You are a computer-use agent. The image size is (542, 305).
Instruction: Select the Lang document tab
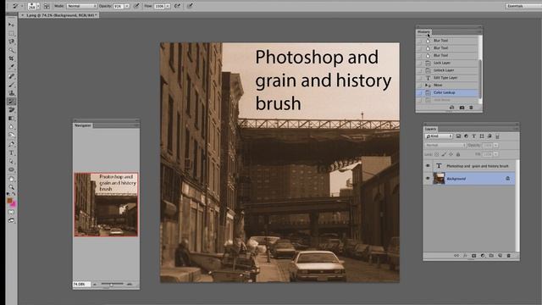coord(58,15)
